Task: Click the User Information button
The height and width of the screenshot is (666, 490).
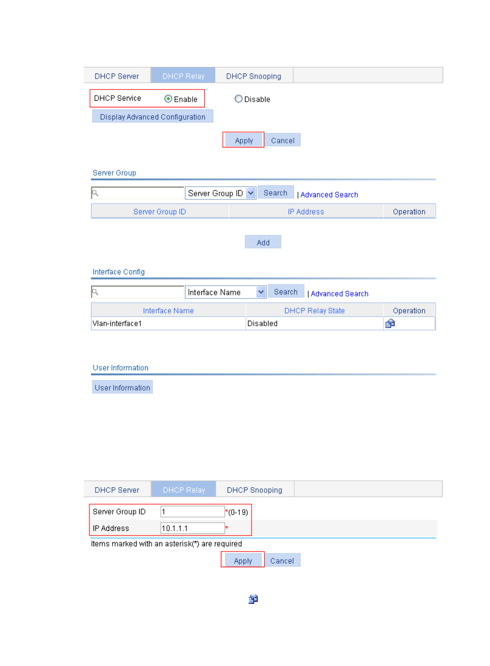Action: (122, 387)
